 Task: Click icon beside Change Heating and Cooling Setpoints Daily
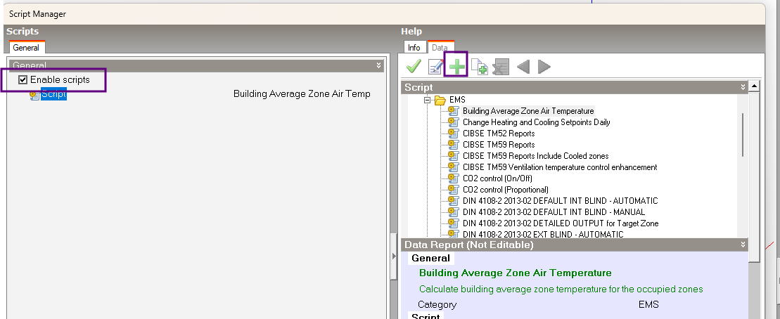[453, 122]
